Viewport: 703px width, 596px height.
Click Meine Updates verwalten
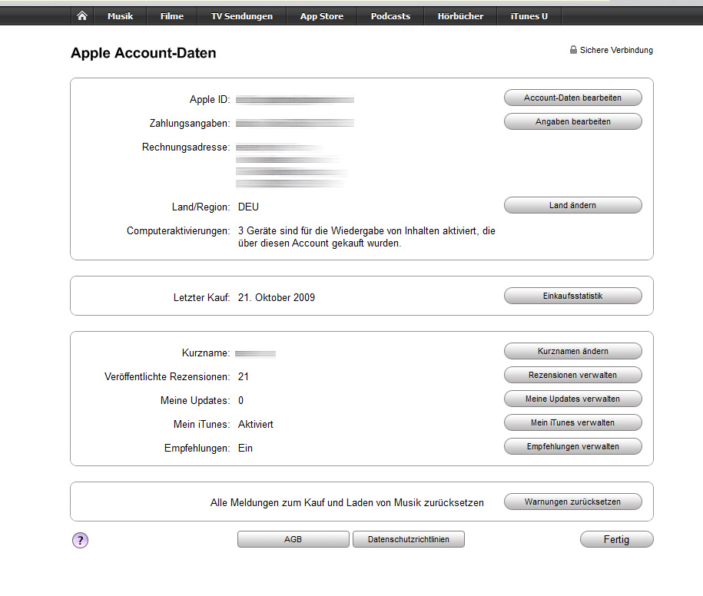point(573,399)
